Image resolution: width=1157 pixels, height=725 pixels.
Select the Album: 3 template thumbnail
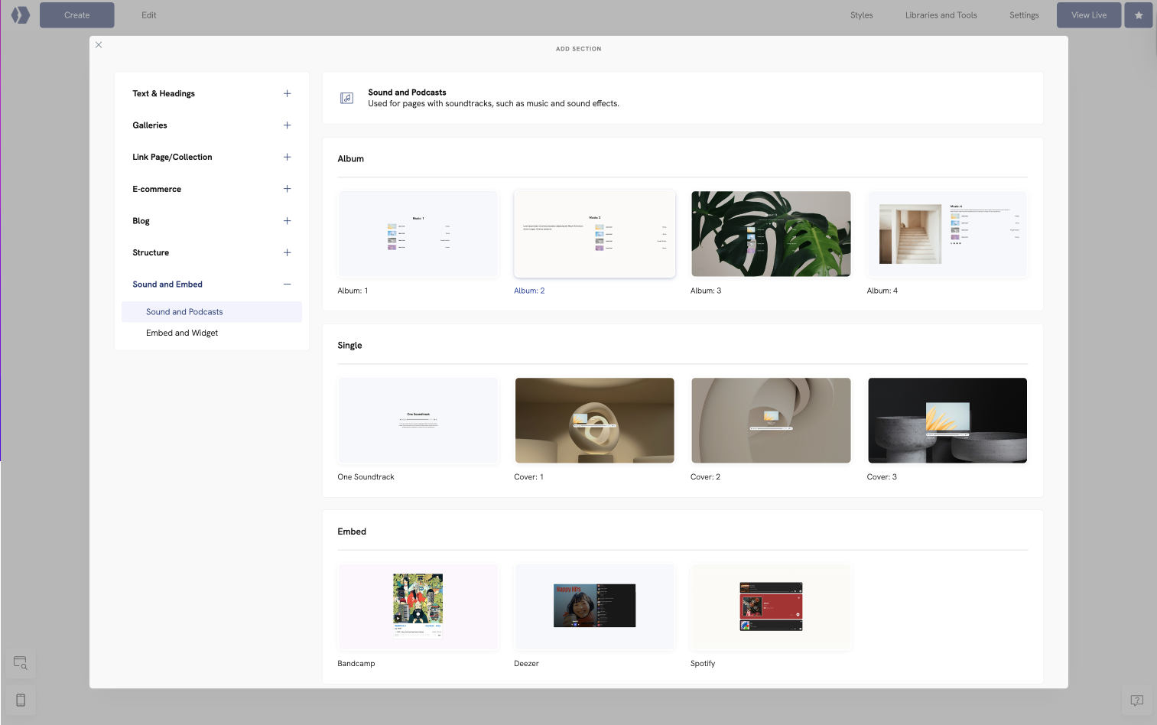(770, 234)
